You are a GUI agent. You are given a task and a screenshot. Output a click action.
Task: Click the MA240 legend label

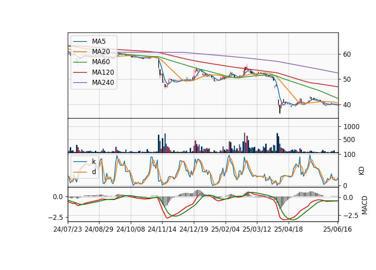(103, 83)
